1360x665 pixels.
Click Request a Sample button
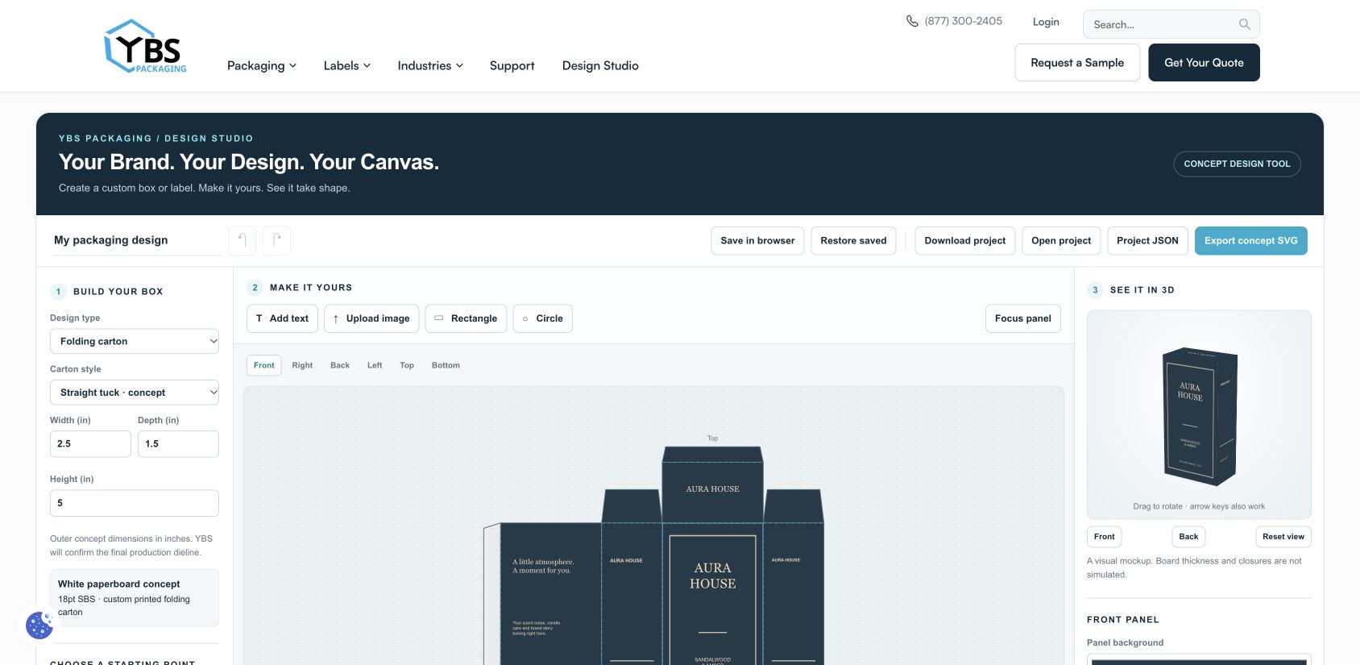click(1077, 63)
